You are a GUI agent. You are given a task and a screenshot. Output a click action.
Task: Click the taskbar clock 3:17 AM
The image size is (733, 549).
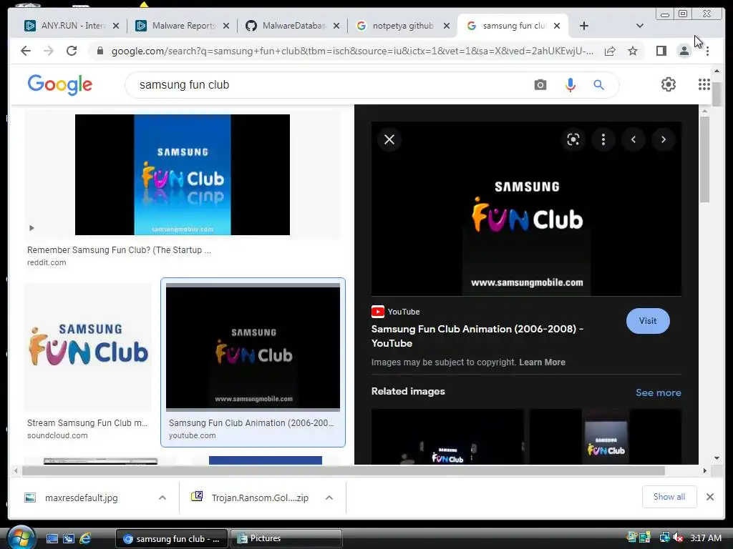click(x=705, y=538)
